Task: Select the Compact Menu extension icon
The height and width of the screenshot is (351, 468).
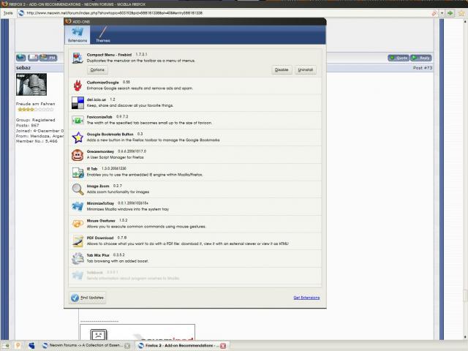Action: coord(78,58)
